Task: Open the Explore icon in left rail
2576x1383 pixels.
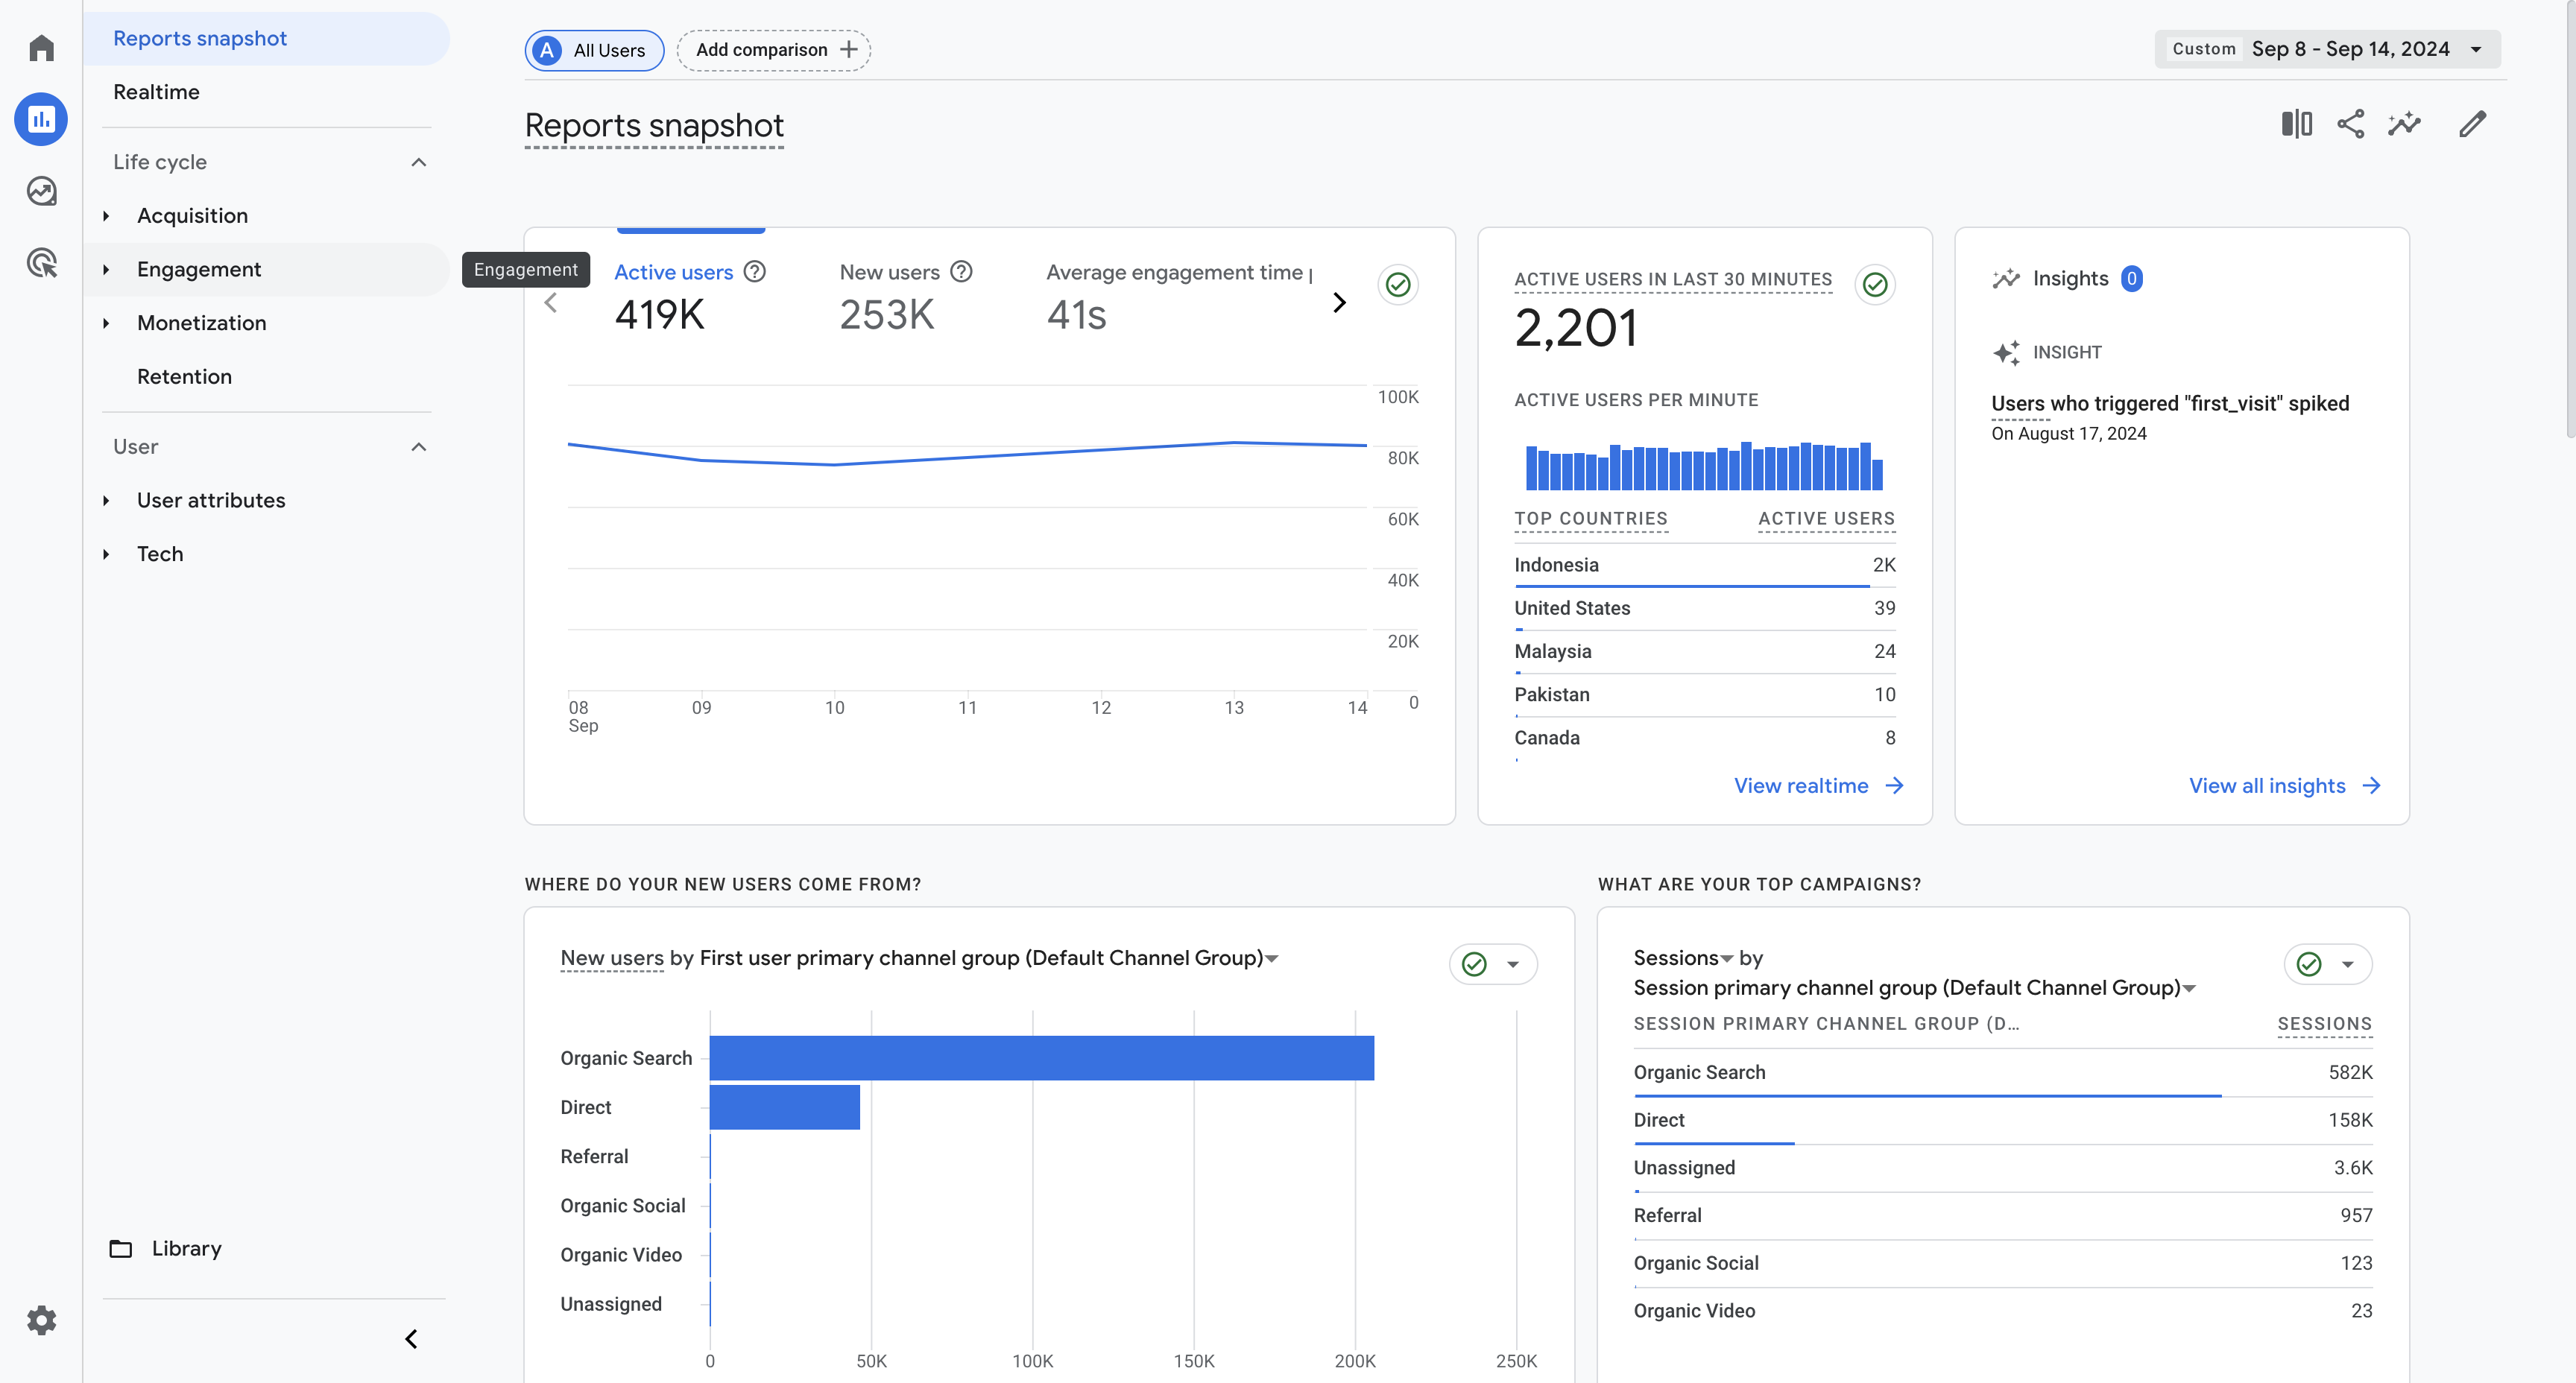Action: (41, 191)
